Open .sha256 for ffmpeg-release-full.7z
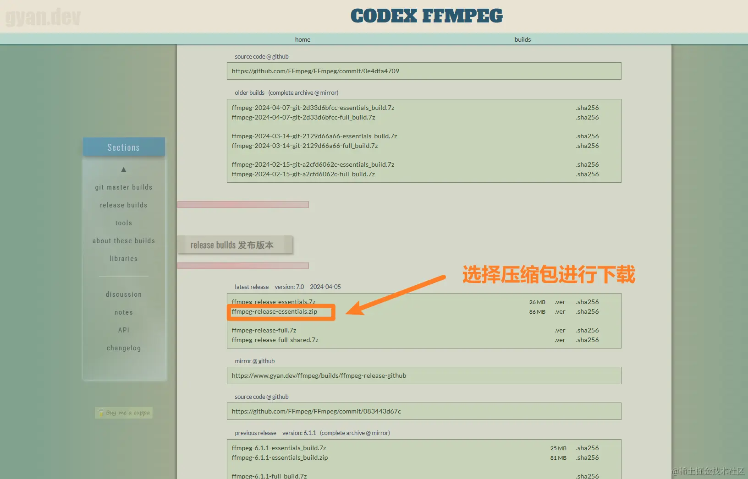The height and width of the screenshot is (479, 748). [x=588, y=330]
